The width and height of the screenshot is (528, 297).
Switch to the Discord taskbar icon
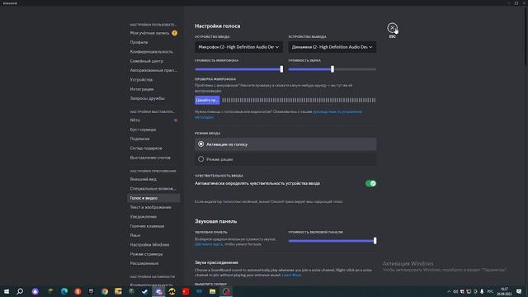click(x=158, y=291)
